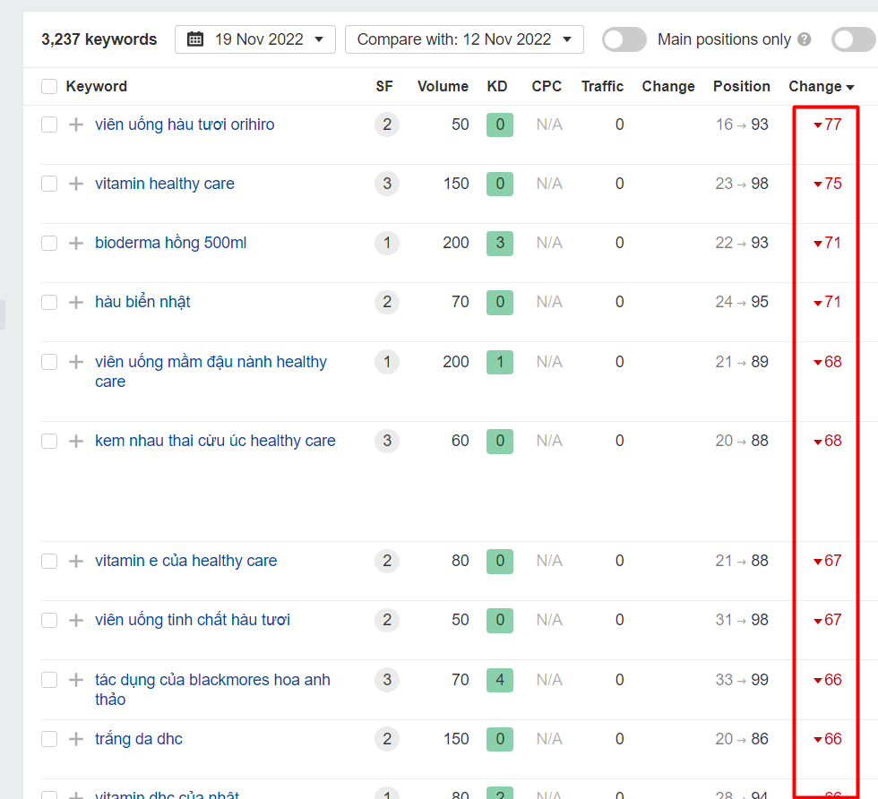Check the box for kem nhau thai cừu úc healthy care

tap(49, 442)
